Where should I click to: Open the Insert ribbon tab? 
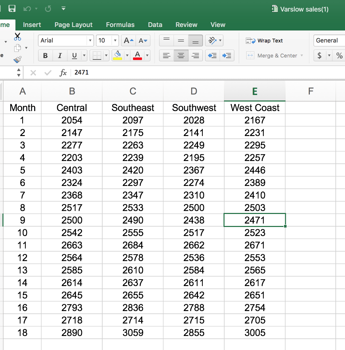pyautogui.click(x=32, y=25)
